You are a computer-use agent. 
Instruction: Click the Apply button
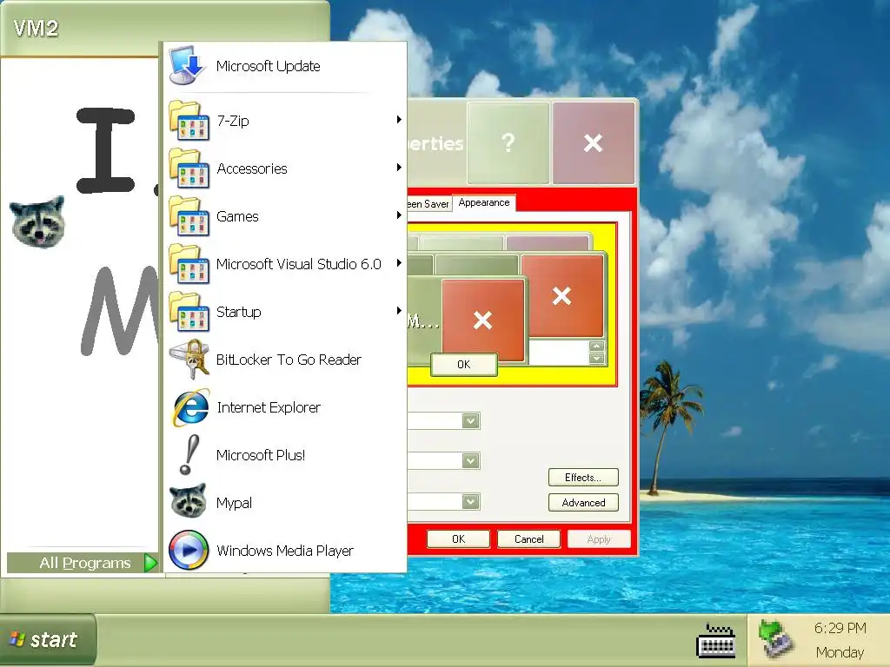click(599, 538)
